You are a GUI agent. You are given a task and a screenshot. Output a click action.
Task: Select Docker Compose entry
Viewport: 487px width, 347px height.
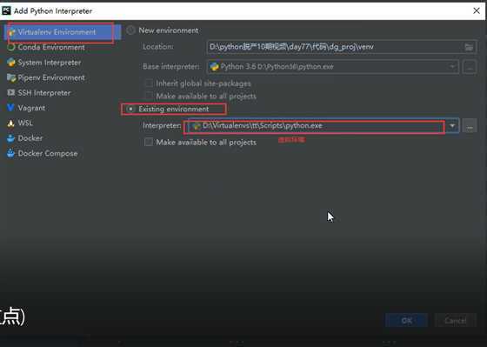pos(48,153)
